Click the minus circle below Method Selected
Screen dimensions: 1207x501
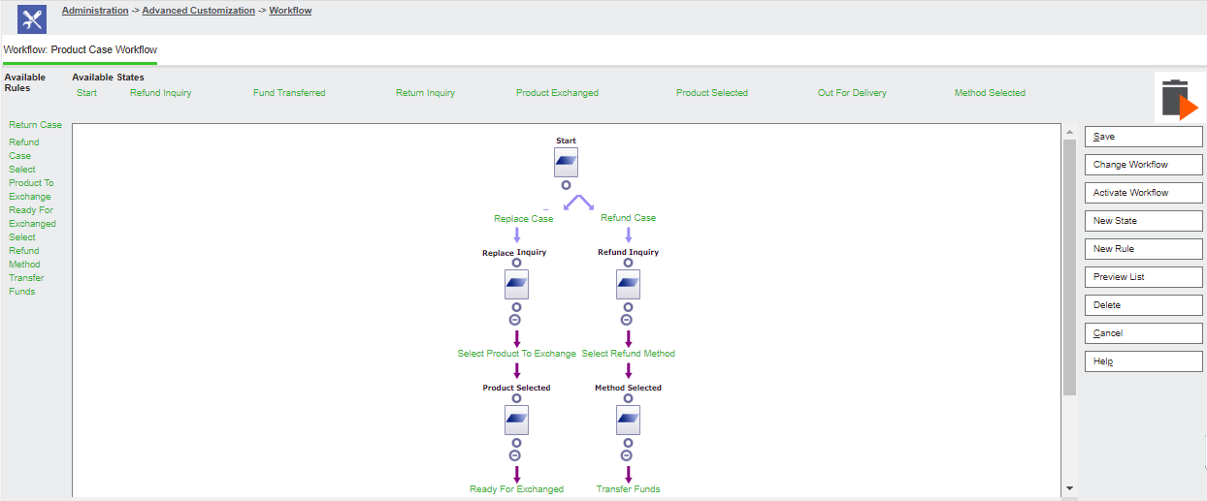pyautogui.click(x=627, y=455)
